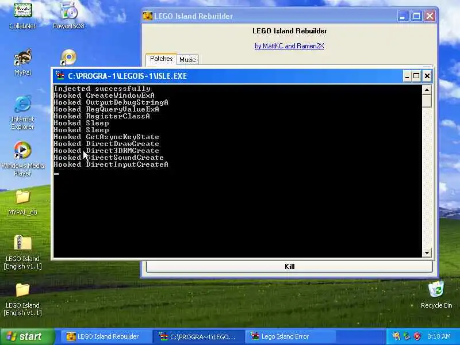460x345 pixels.
Task: Close the LEGO Island Rebuilder window
Action: pyautogui.click(x=430, y=16)
